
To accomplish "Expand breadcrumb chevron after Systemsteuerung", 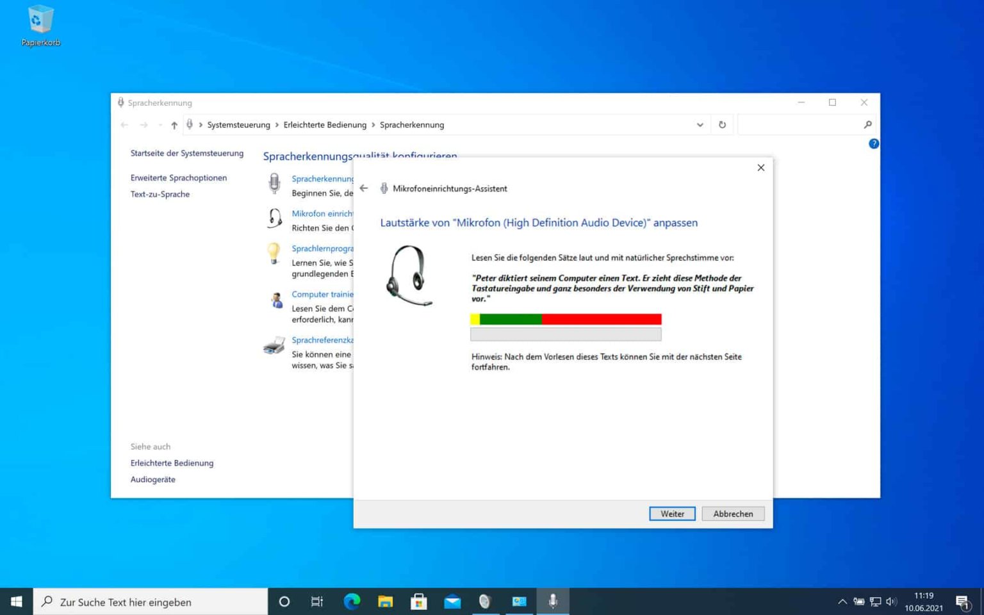I will click(x=277, y=125).
